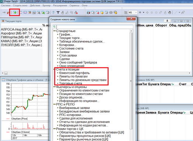Click the hand icon with red stop badge
The width and height of the screenshot is (193, 141).
76,13
